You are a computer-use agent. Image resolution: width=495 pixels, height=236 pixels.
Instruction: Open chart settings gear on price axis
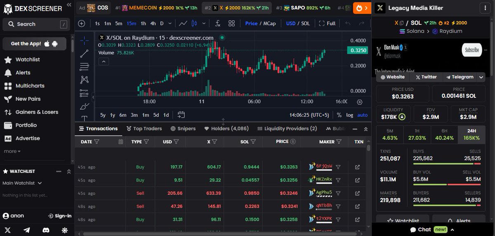[359, 101]
